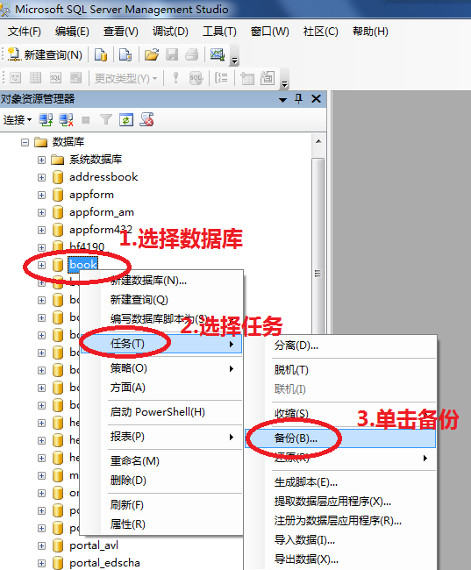Toggle the Object Explorer auto-hide pin
This screenshot has width=471, height=570.
(x=298, y=99)
